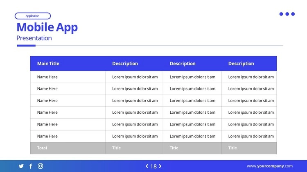Select the Main Title column header

[x=48, y=64]
